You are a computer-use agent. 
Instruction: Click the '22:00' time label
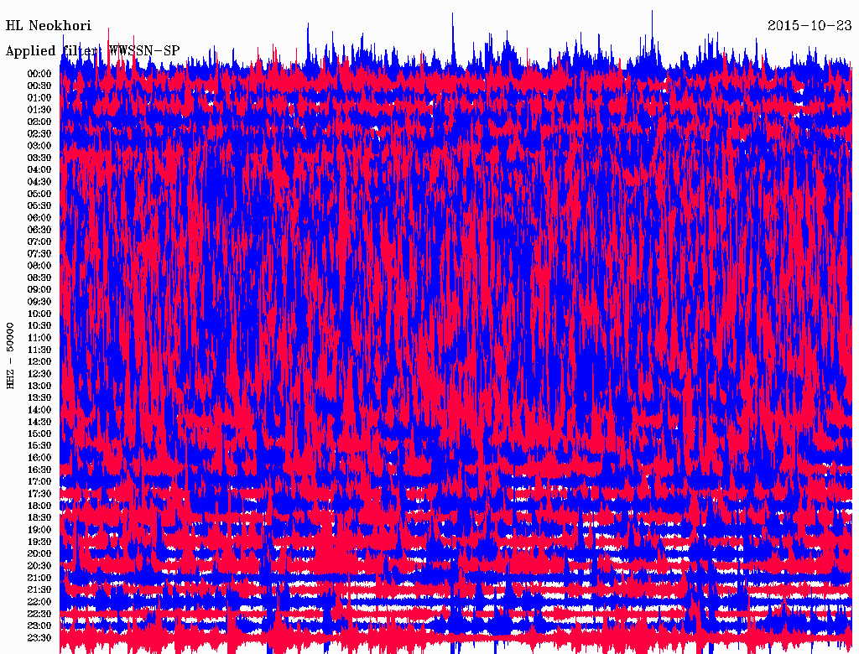click(x=39, y=601)
